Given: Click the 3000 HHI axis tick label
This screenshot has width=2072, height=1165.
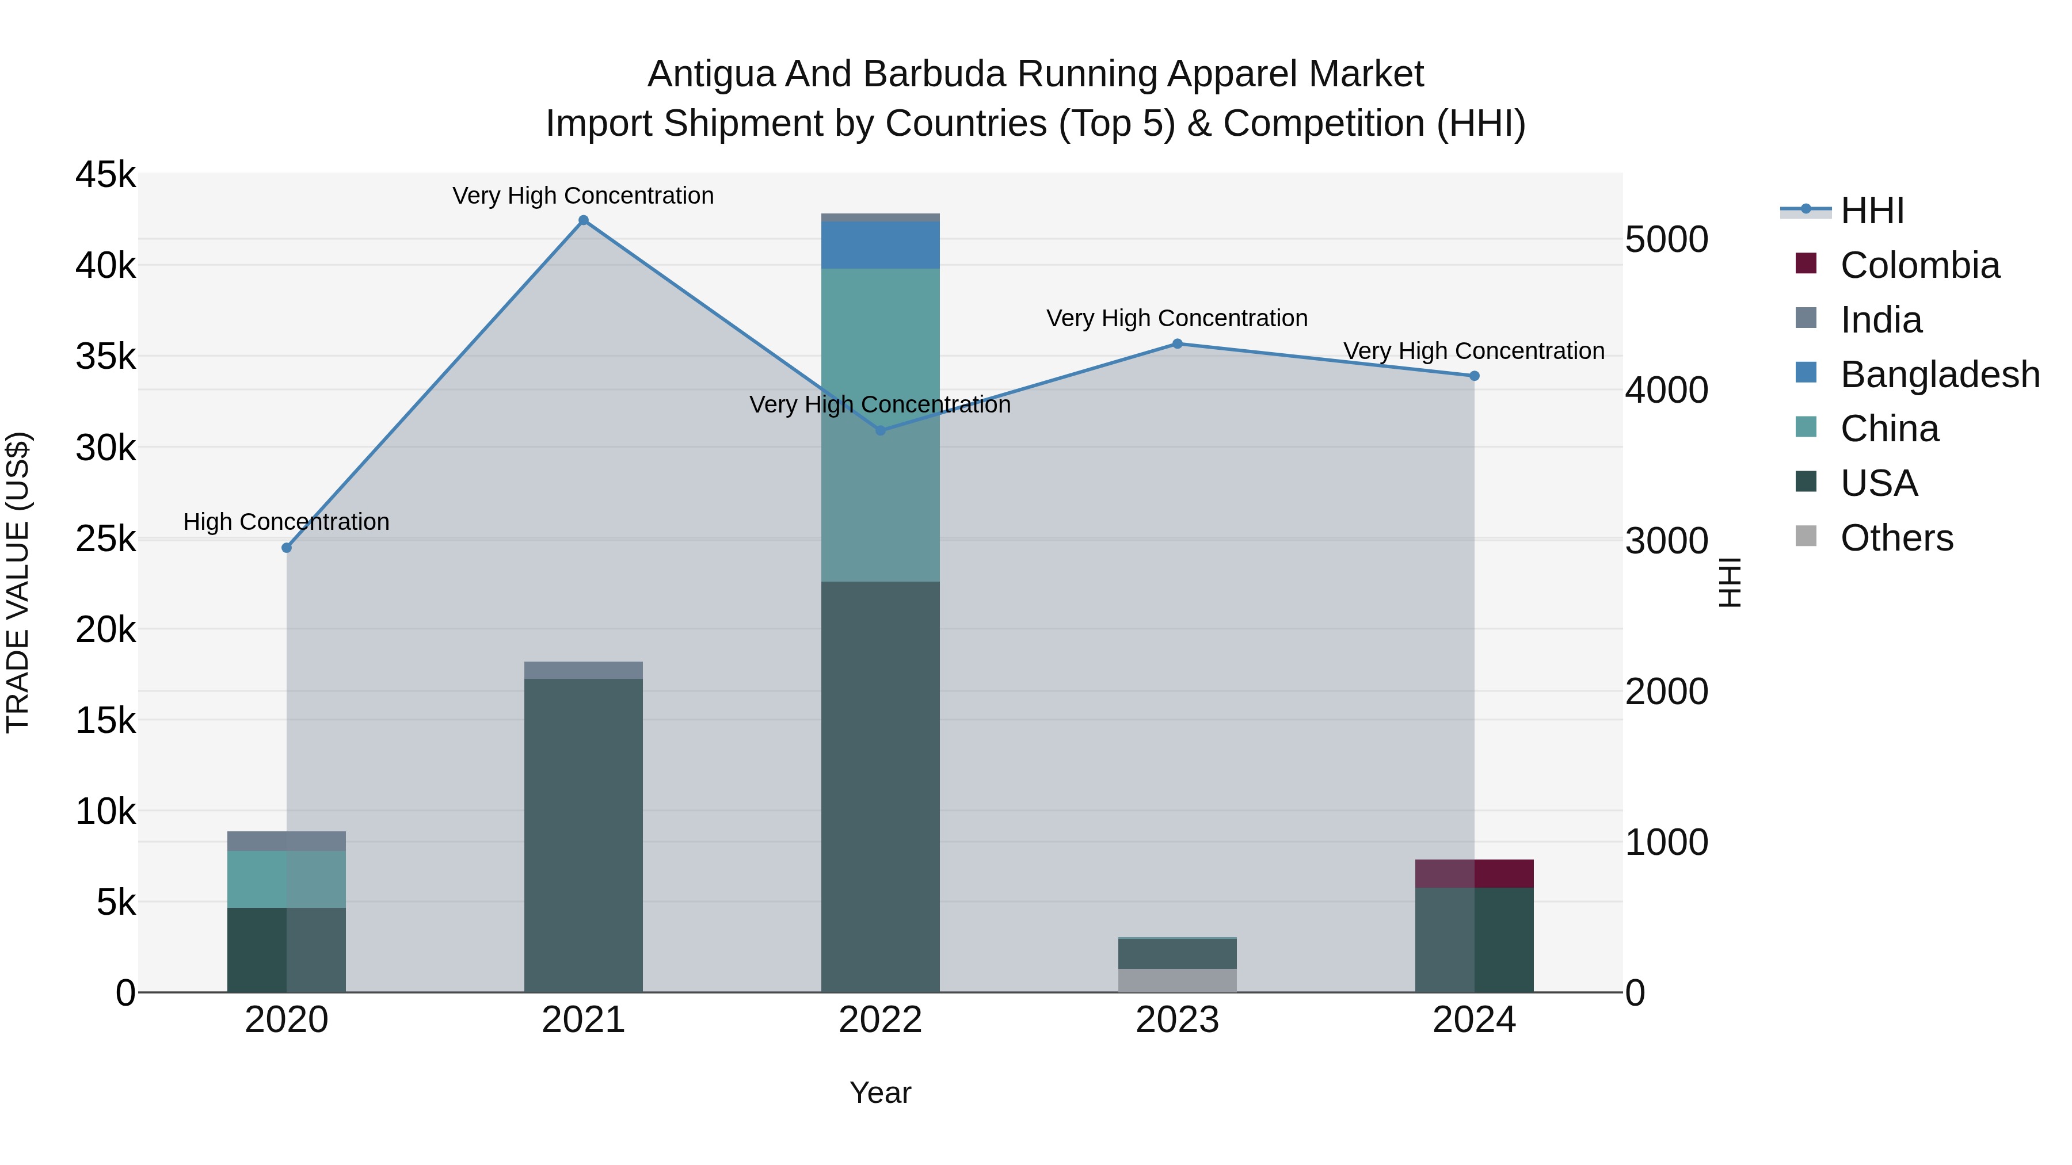Looking at the screenshot, I should pos(1667,541).
